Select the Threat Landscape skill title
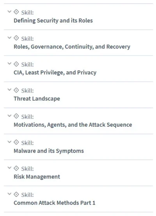156x216 pixels. [37, 99]
